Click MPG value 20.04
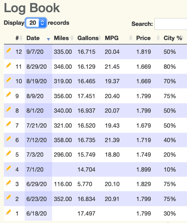The height and width of the screenshot is (223, 187). 112,52
